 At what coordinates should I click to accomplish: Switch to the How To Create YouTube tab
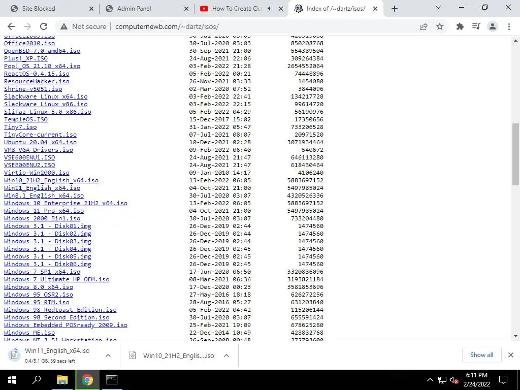tap(241, 9)
